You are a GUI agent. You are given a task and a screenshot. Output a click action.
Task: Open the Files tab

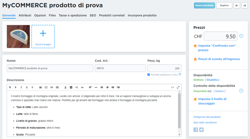pyautogui.click(x=52, y=16)
